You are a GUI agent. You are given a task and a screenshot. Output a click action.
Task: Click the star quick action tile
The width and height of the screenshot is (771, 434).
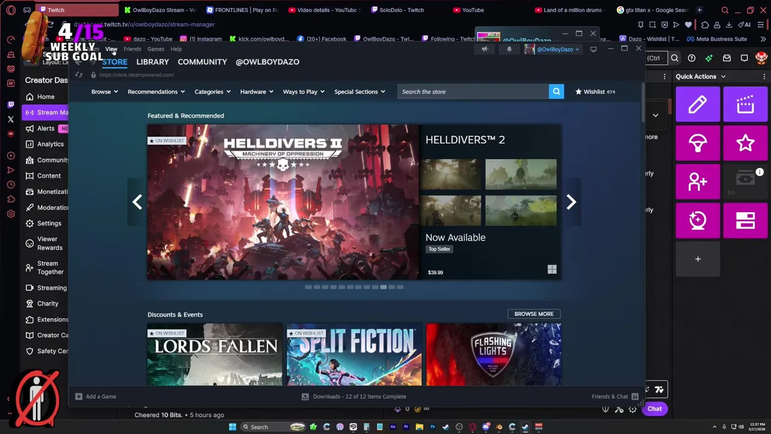[745, 143]
